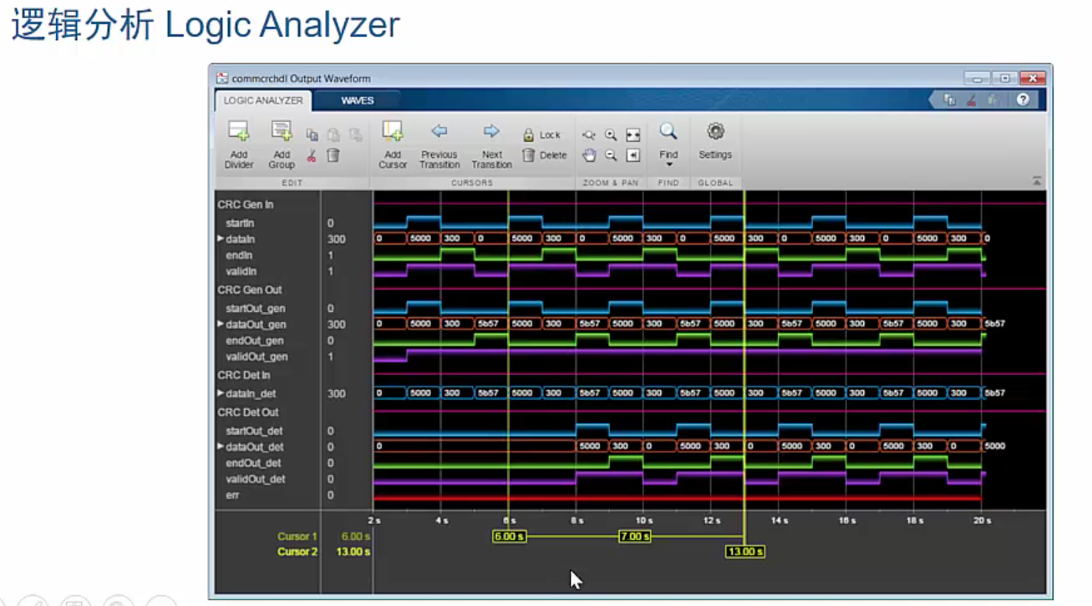Expand the dataOut_det signal
Screen dimensions: 1092x606
coord(221,447)
